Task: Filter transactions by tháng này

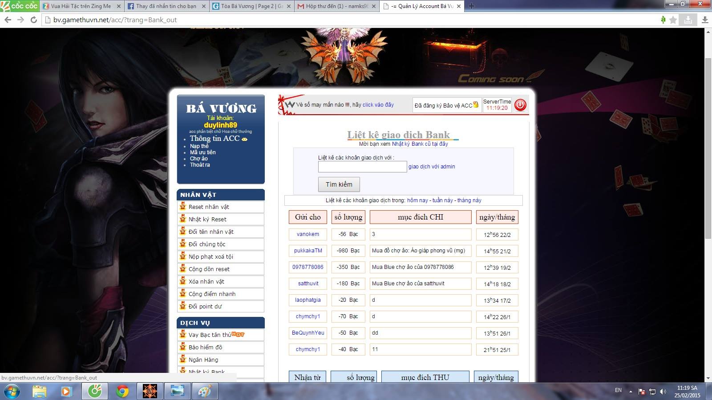Action: (469, 200)
